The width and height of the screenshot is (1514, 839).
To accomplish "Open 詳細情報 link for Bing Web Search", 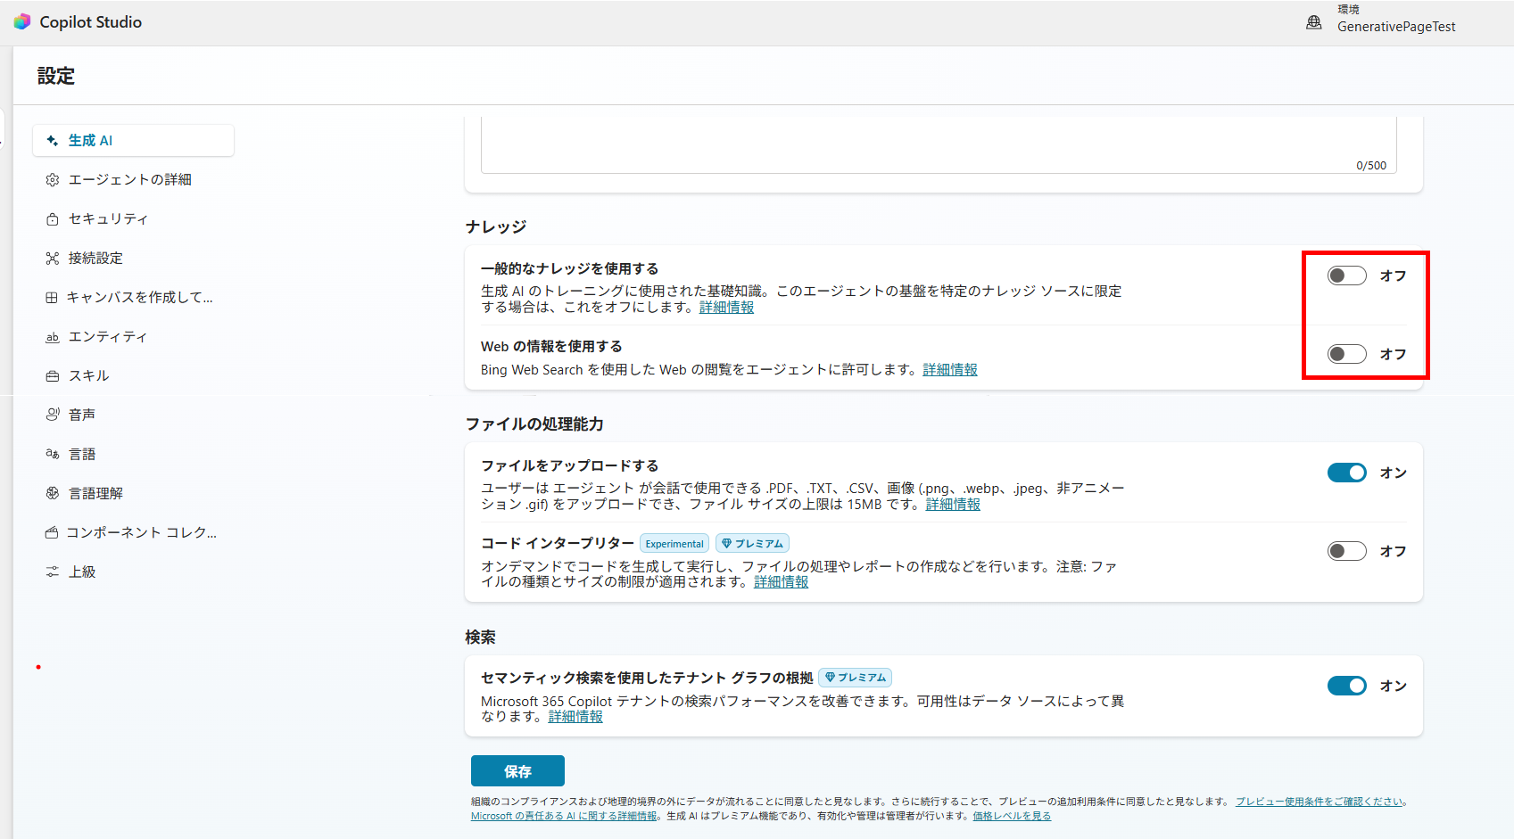I will point(950,370).
